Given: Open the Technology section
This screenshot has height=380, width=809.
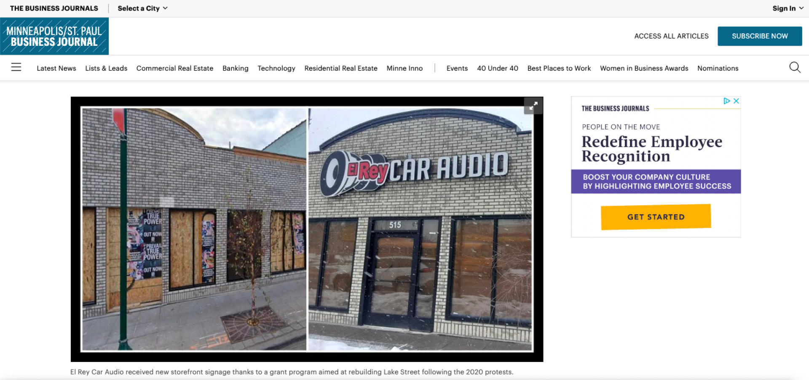Looking at the screenshot, I should [276, 68].
